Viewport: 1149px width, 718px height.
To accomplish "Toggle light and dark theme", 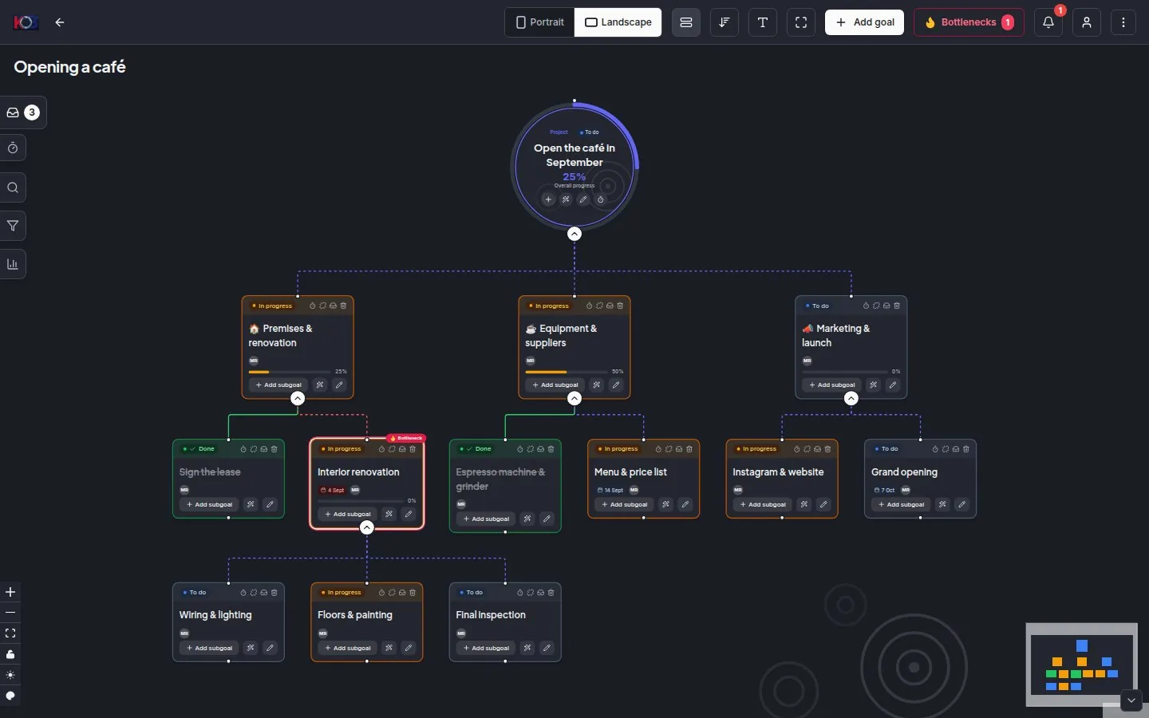I will (10, 675).
